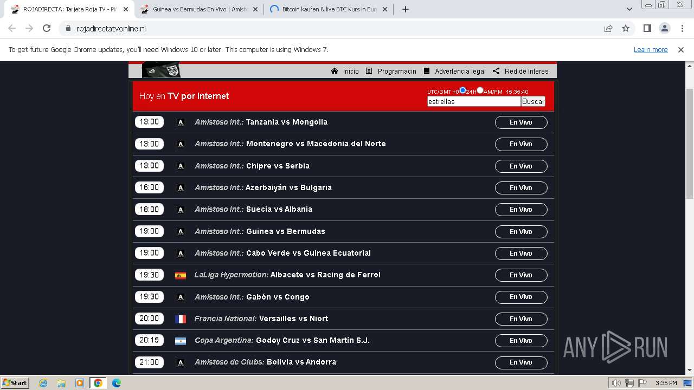Open Windows Media Player from the taskbar
Screen dimensions: 694x390
click(80, 383)
